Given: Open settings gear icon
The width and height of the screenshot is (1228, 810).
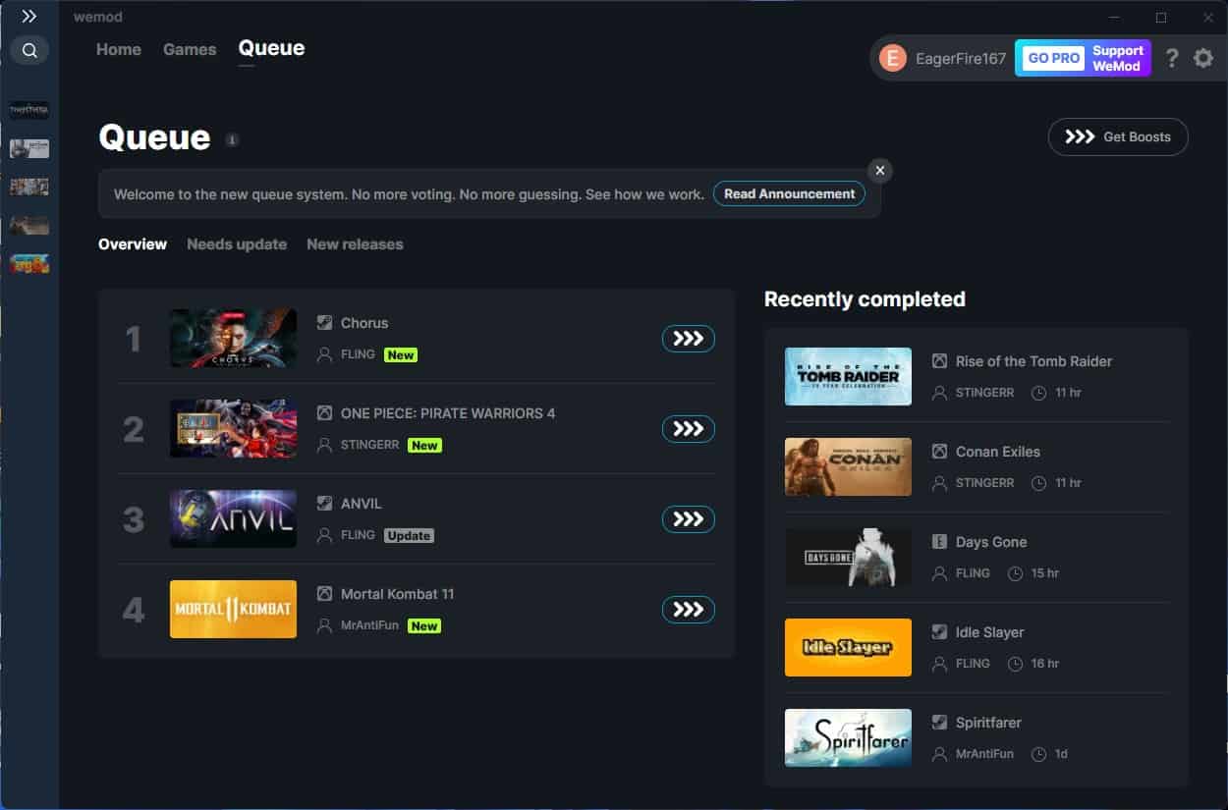Looking at the screenshot, I should coord(1203,58).
